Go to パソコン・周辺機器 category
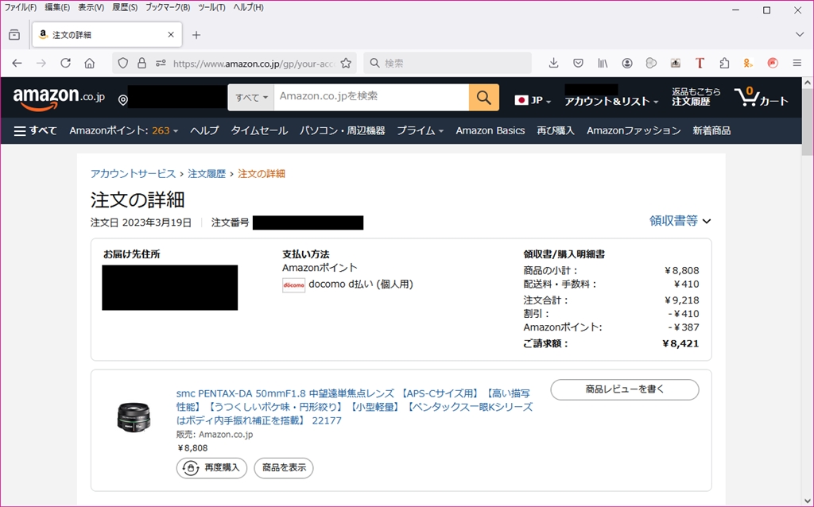 point(342,131)
